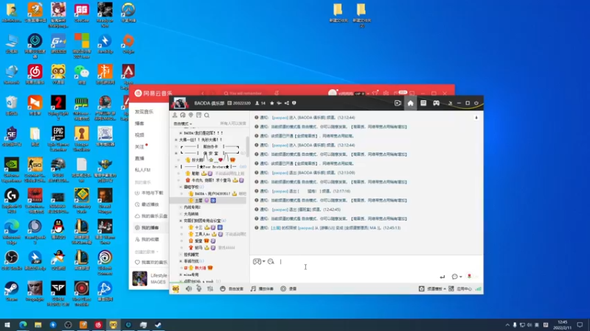Open 我的音乐云盘 in NetEase Music

[x=151, y=216]
